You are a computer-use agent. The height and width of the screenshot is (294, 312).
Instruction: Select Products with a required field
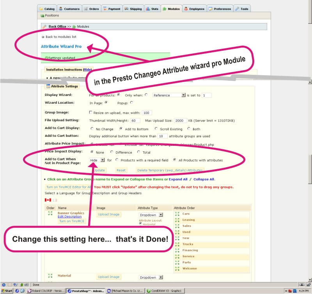117,160
